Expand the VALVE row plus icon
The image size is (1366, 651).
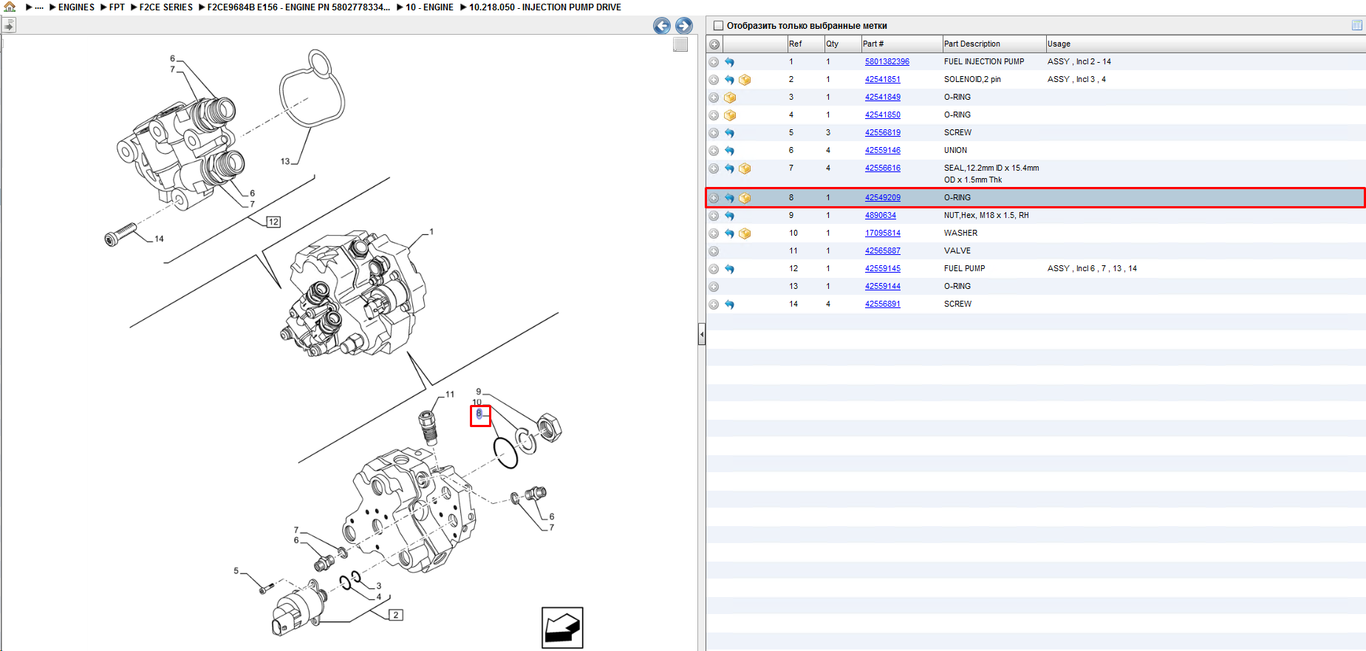click(714, 251)
